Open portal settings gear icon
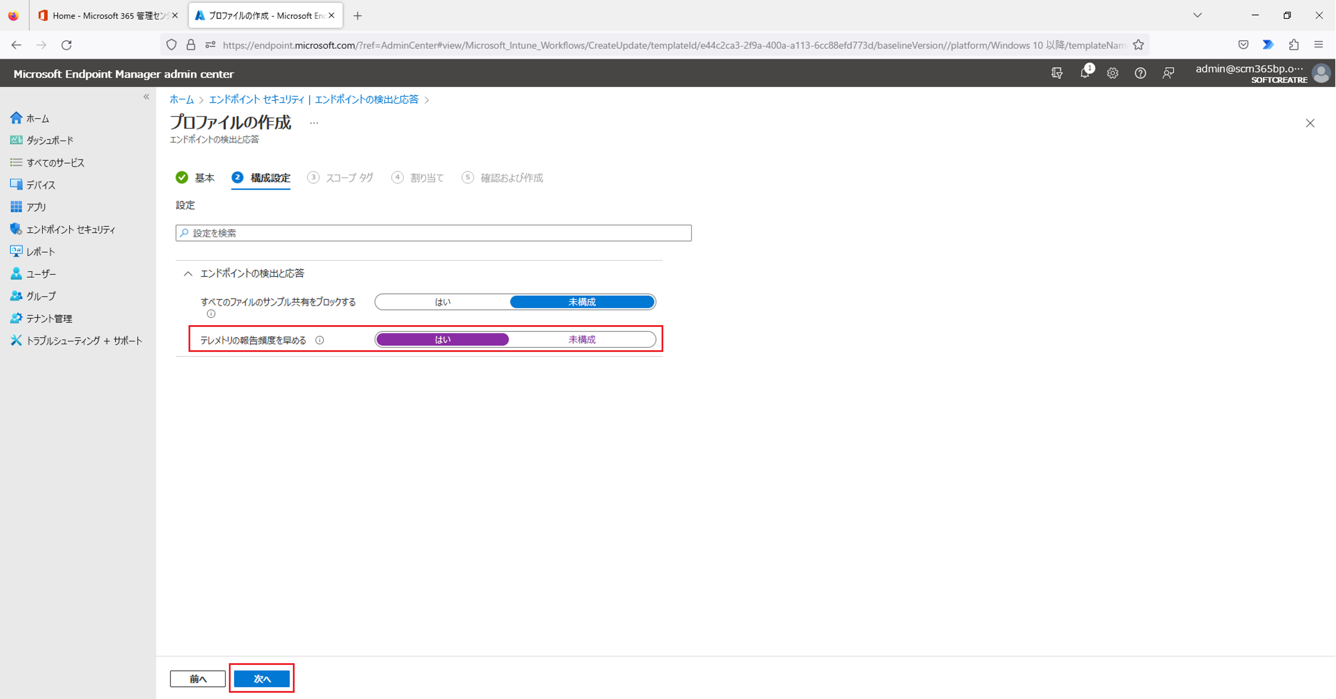 1112,73
